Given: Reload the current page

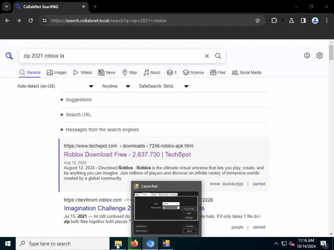Looking at the screenshot, I should point(31,21).
